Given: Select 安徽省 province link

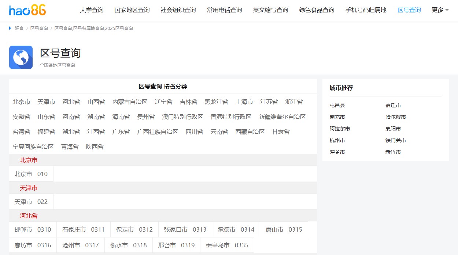Looking at the screenshot, I should pos(21,117).
